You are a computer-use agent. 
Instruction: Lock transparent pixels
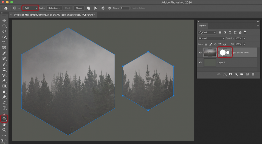[206, 44]
